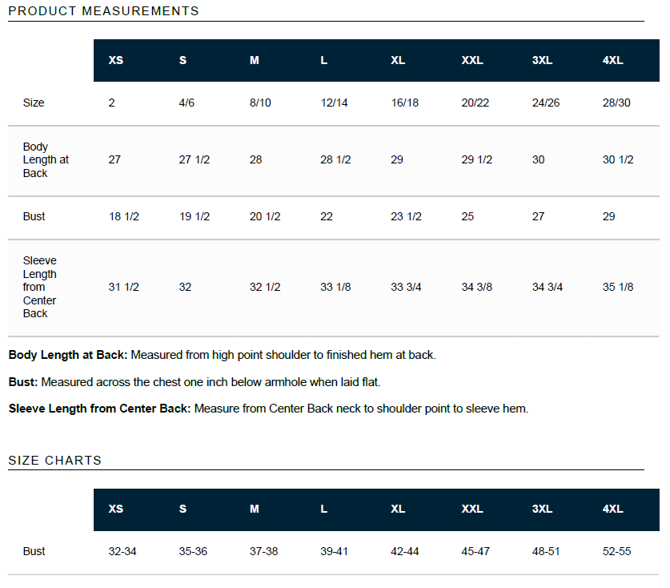Click the 'Sleeve Length from Center Back:' definition
Screen dimensions: 670x588
pos(100,409)
